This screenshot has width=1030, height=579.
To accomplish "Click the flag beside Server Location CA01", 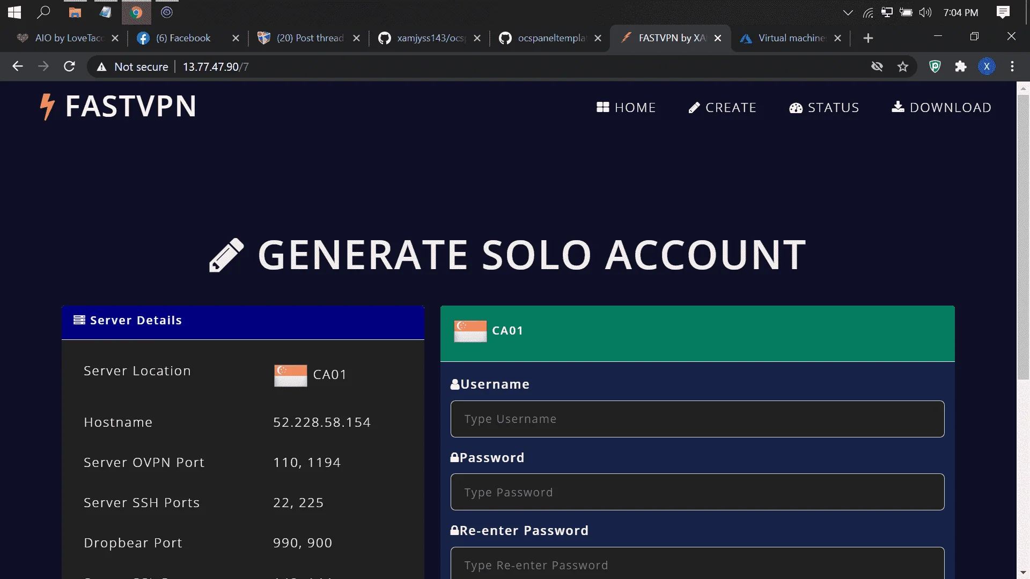I will coord(291,375).
